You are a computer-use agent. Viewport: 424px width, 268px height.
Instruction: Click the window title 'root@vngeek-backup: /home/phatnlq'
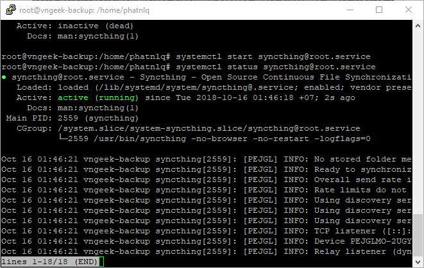click(85, 10)
